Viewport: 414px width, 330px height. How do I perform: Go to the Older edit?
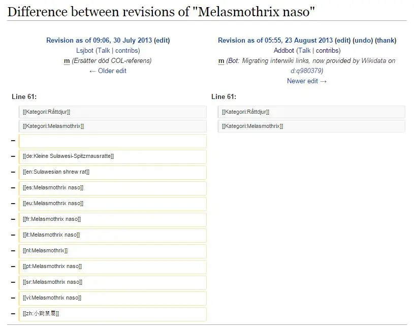tap(108, 71)
